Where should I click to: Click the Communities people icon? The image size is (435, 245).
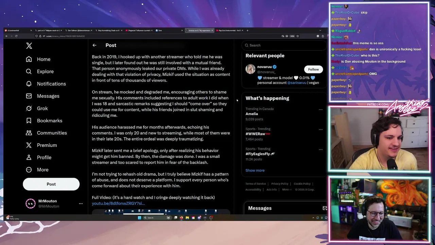click(x=29, y=133)
